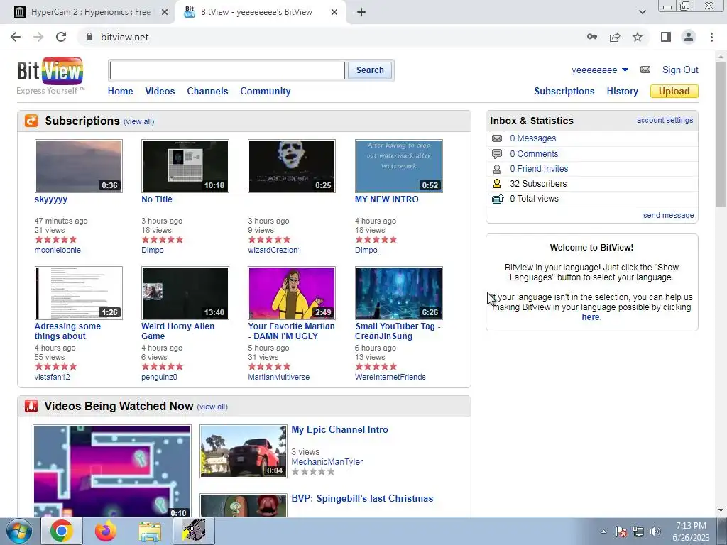Screen dimensions: 727x545
Task: Close the HyperCam 2 tab
Action: [165, 13]
